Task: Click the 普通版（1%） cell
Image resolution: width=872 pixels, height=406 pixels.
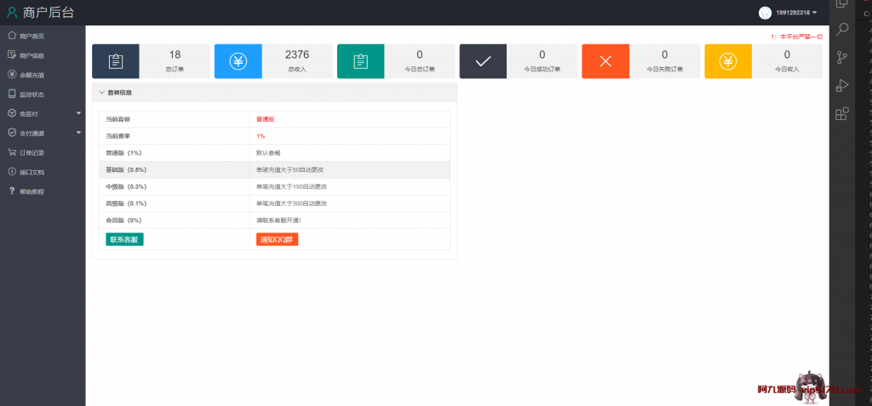Action: tap(174, 153)
